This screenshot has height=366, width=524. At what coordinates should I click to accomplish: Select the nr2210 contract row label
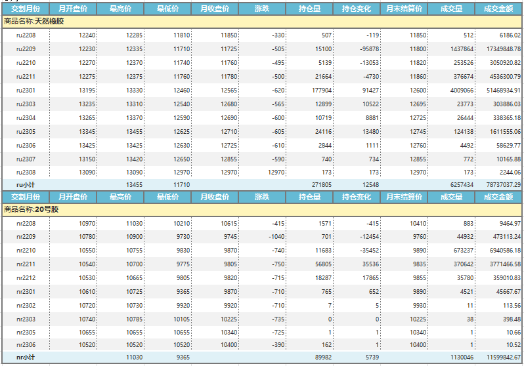click(26, 251)
